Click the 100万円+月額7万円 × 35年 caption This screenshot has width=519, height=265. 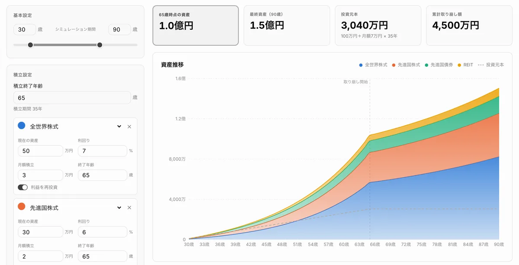[x=369, y=36]
